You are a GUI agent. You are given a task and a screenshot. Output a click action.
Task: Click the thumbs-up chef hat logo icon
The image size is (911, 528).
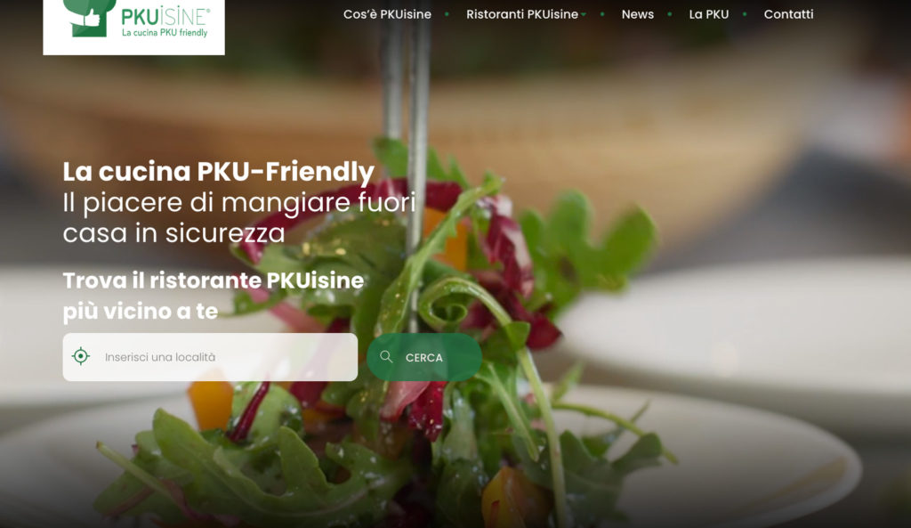89,18
